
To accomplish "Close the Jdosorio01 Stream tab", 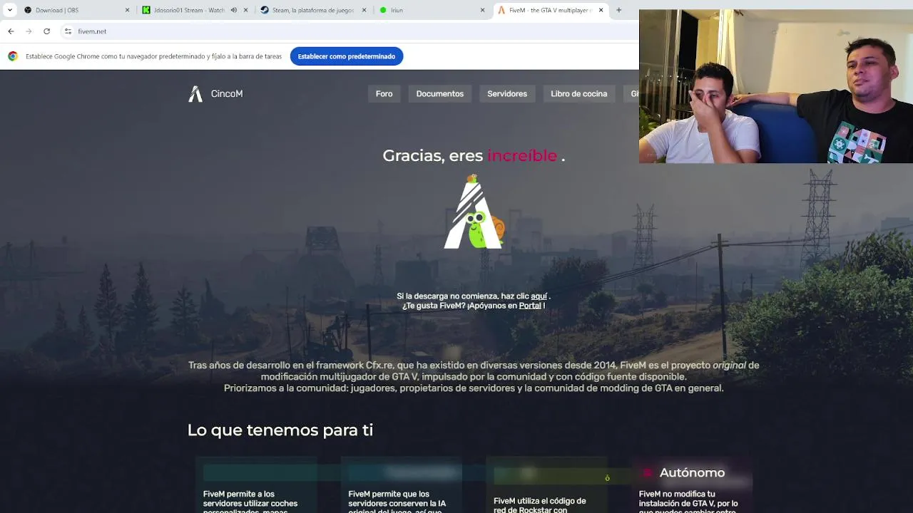I will pyautogui.click(x=245, y=10).
